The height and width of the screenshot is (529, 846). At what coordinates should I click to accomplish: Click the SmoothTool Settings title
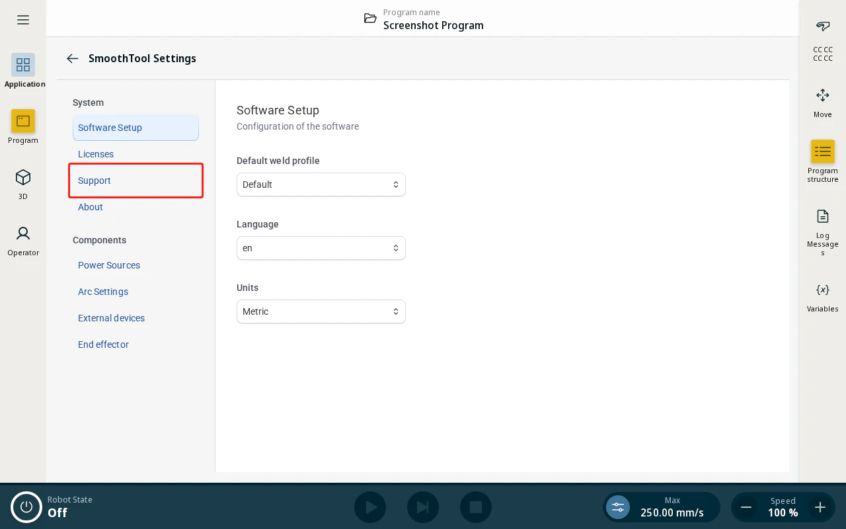click(142, 58)
